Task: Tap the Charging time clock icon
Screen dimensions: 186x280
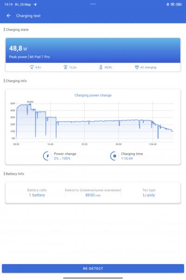Action: 114,156
